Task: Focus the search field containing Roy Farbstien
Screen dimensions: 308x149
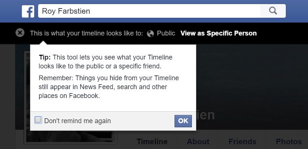Action: (148, 11)
